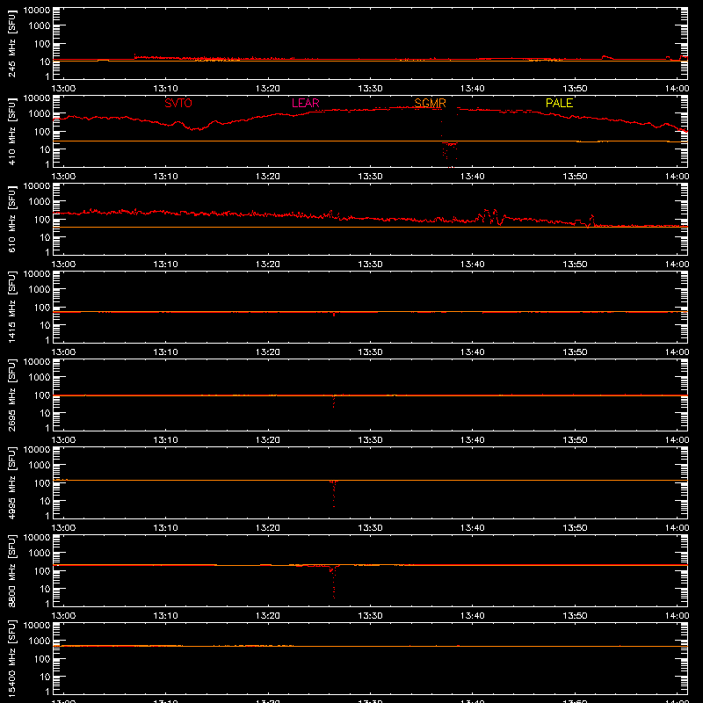The height and width of the screenshot is (703, 703).
Task: Select the 245 MHz [SFU] axis label
Action: coord(11,43)
